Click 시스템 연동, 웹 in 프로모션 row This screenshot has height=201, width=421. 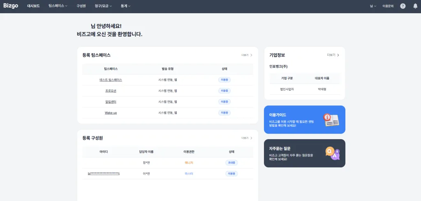(168, 91)
